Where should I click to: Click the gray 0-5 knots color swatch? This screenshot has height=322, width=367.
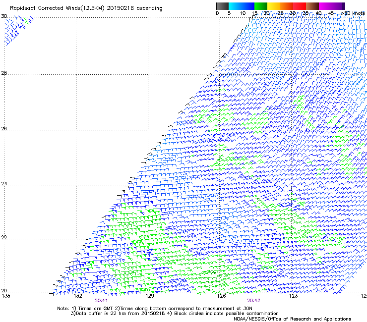(x=222, y=6)
